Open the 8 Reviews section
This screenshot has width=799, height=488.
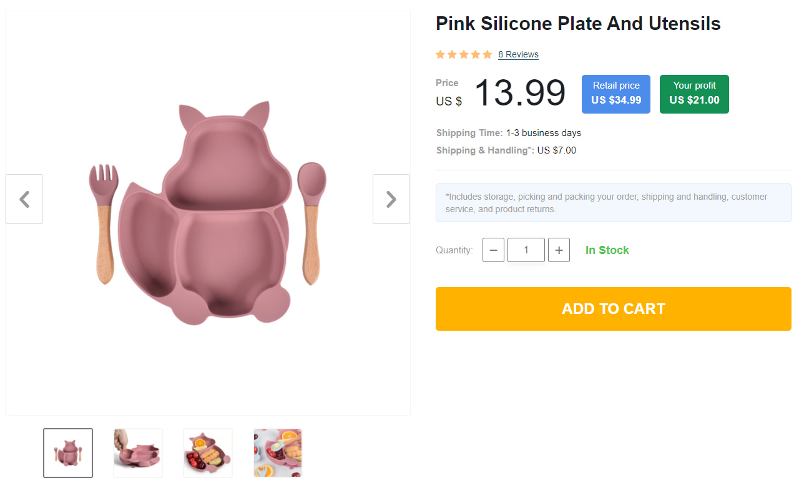(518, 54)
